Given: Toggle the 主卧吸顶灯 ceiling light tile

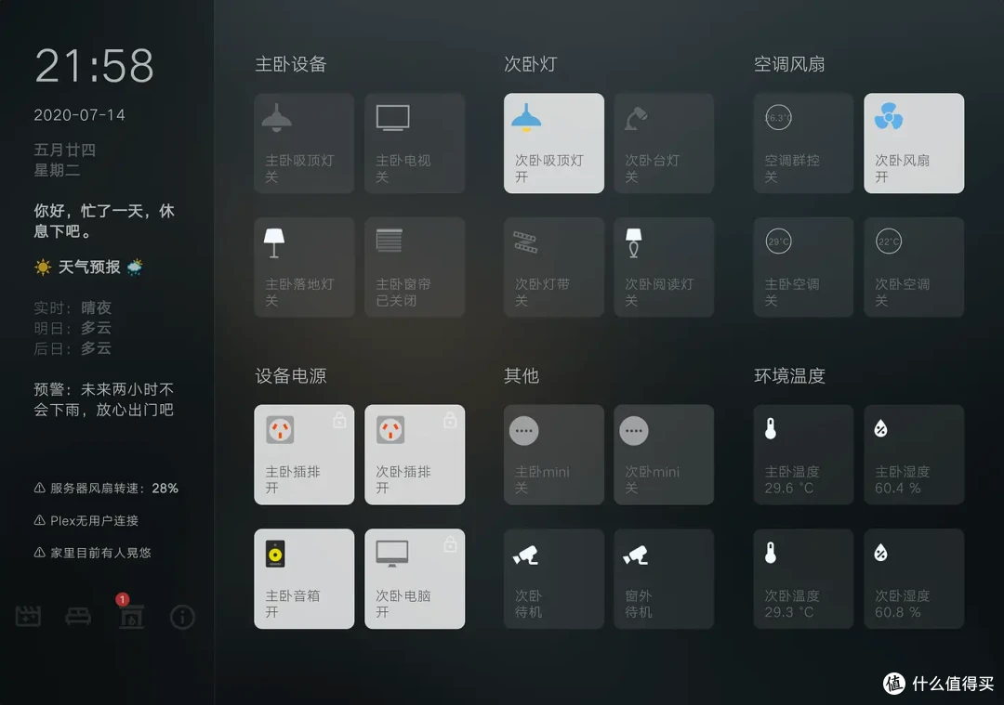Looking at the screenshot, I should pyautogui.click(x=304, y=143).
